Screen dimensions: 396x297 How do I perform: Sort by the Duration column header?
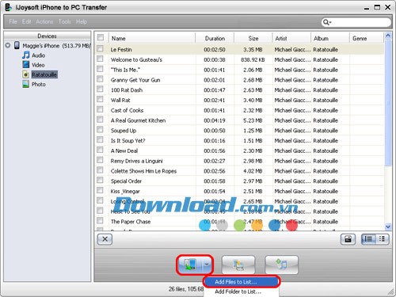215,38
